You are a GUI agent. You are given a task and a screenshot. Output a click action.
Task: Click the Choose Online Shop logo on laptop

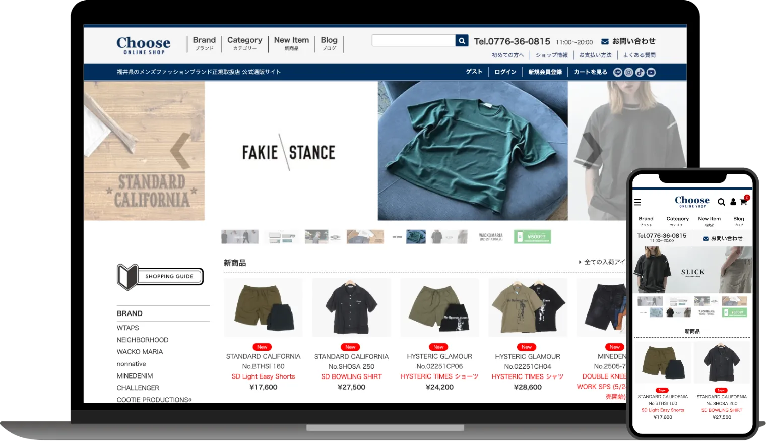click(x=144, y=45)
